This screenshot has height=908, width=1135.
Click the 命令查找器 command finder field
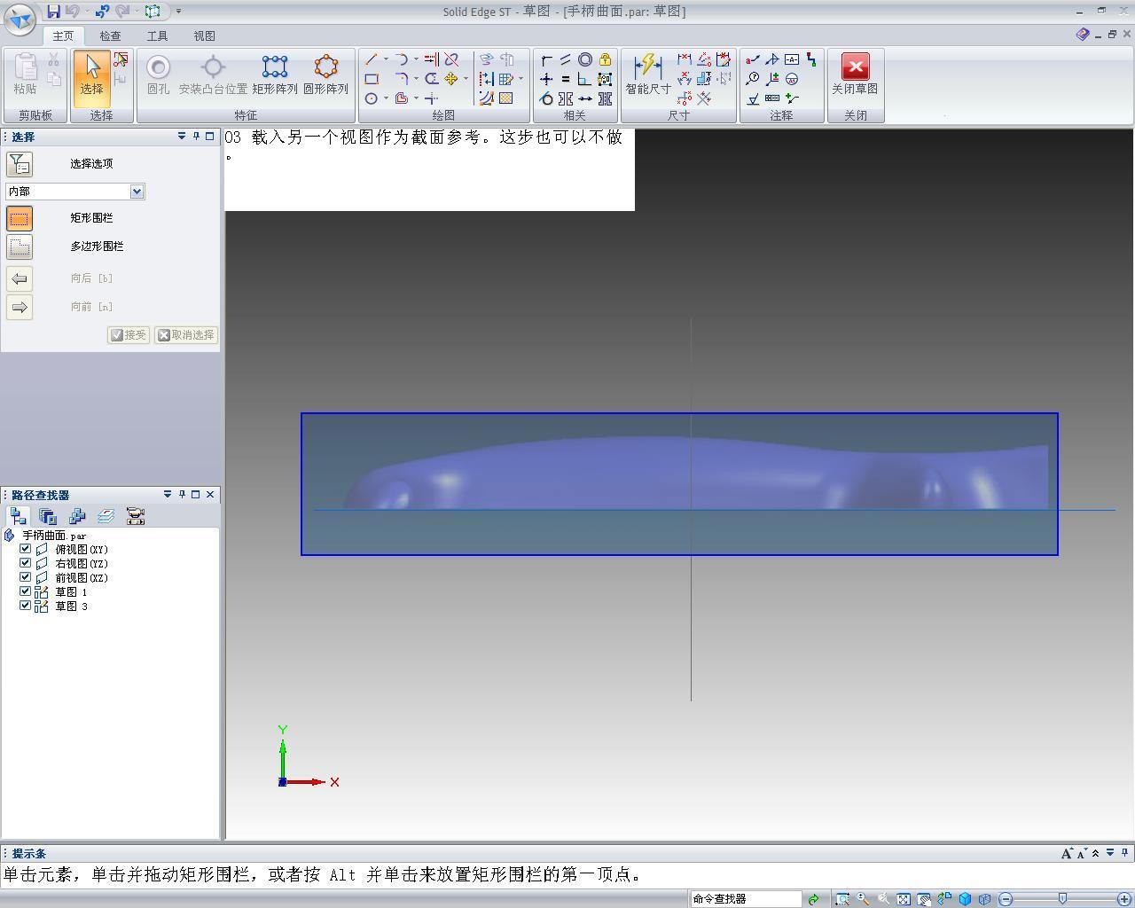point(746,899)
